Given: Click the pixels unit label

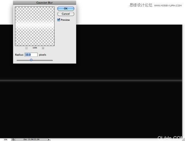Looking at the screenshot, I should (x=43, y=55).
